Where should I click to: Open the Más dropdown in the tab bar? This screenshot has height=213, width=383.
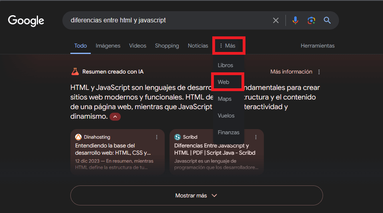click(x=228, y=46)
